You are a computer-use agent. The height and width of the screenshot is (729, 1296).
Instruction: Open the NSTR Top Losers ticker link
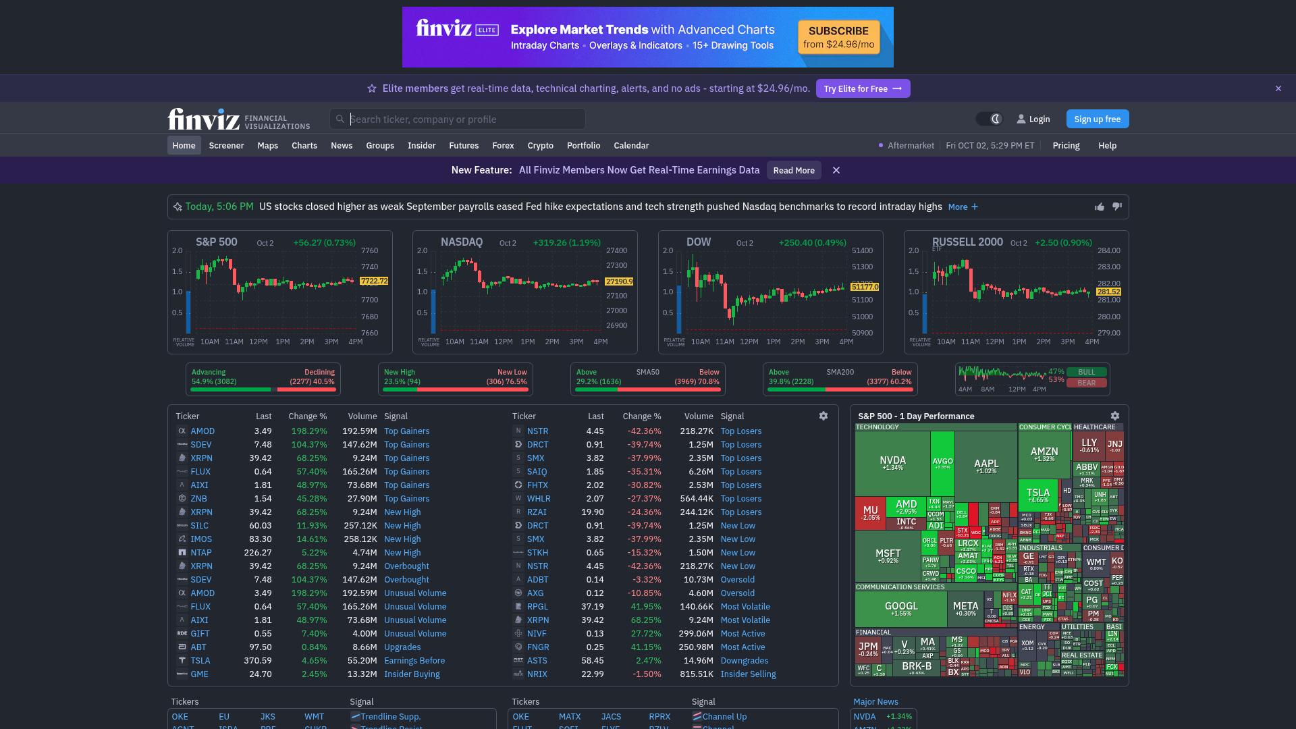(537, 431)
